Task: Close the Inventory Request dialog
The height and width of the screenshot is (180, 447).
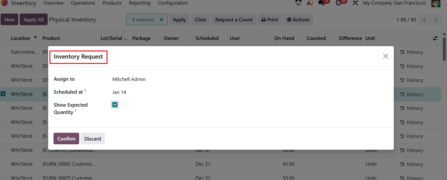Action: pos(385,56)
